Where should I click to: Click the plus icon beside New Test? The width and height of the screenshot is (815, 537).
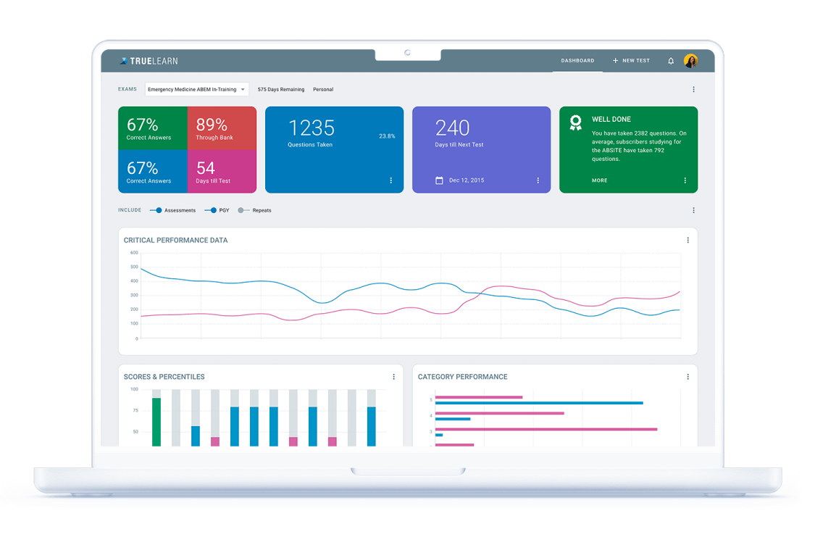click(x=615, y=61)
